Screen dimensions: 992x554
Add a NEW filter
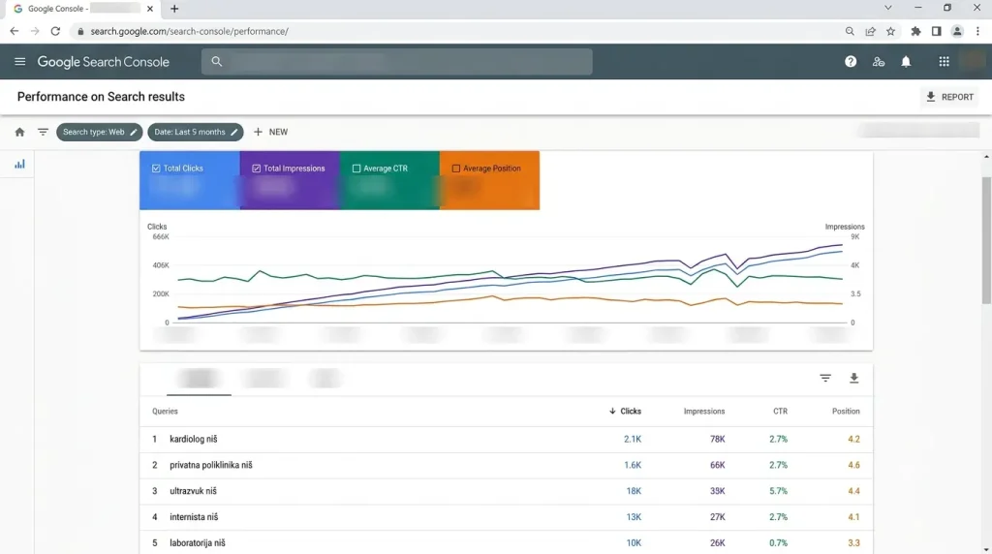[x=271, y=132]
